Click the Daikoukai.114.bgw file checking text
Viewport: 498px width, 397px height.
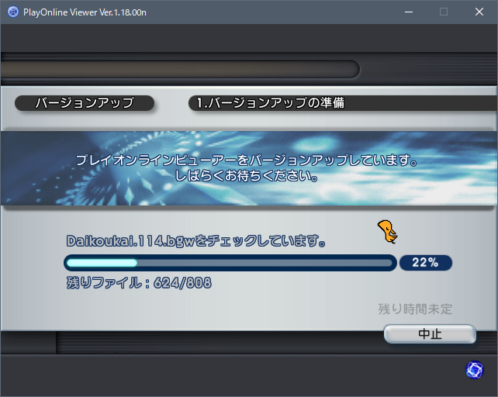[x=196, y=241]
